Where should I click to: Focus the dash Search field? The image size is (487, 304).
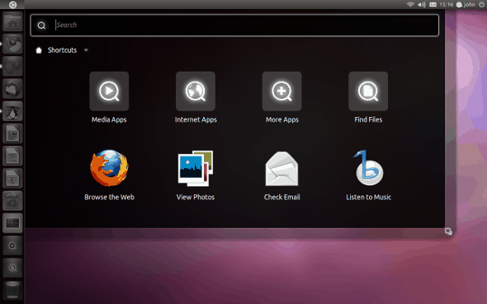[234, 25]
